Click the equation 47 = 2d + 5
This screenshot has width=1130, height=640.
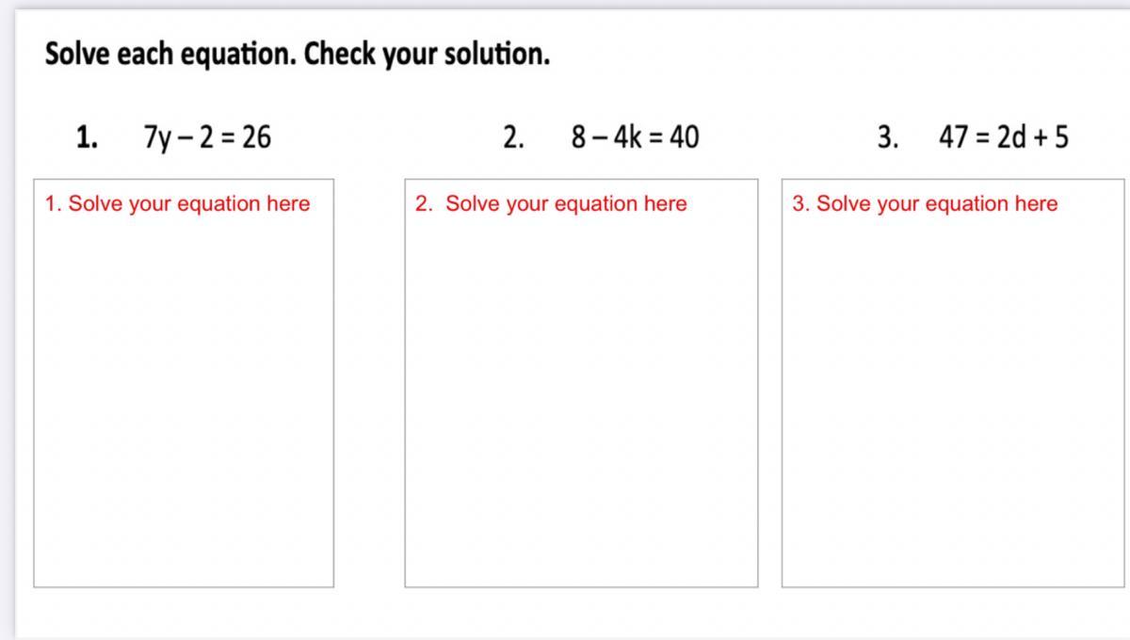click(x=1004, y=137)
